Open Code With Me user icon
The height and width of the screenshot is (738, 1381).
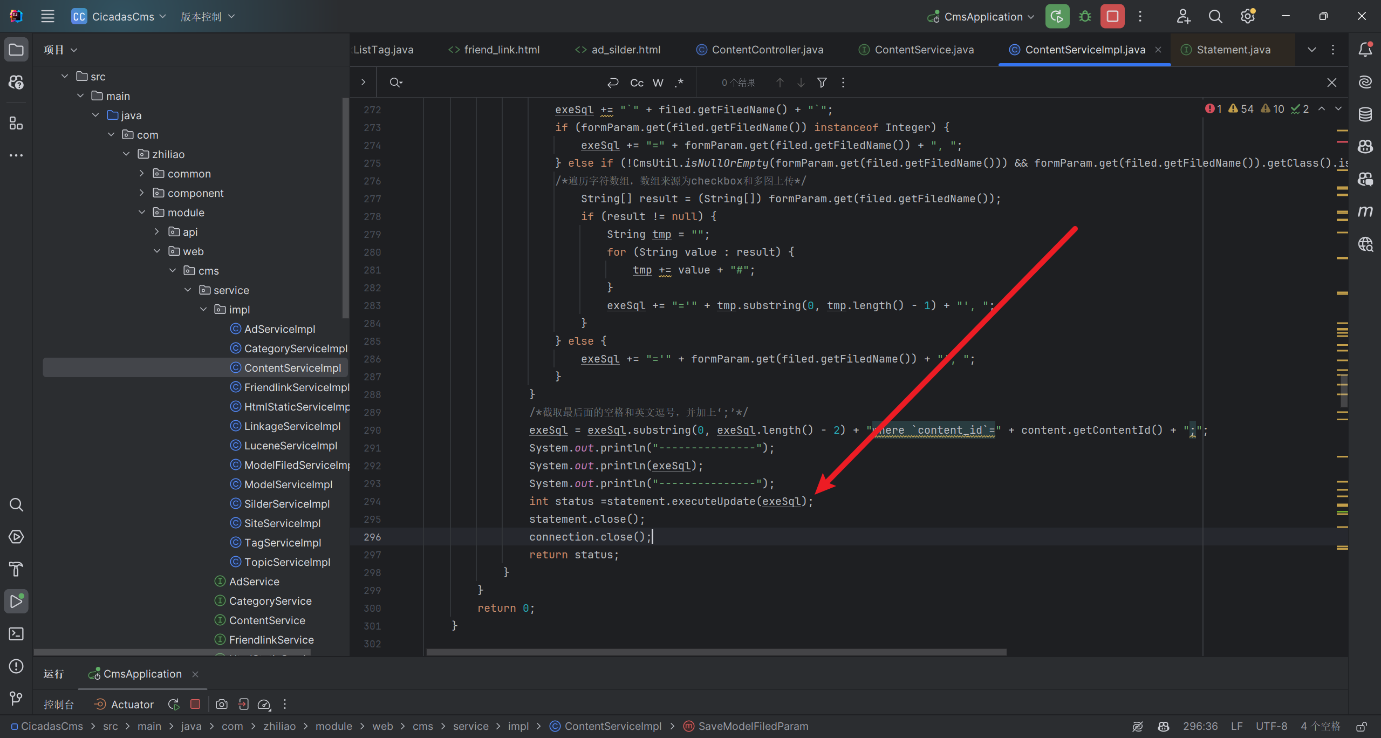(1183, 16)
